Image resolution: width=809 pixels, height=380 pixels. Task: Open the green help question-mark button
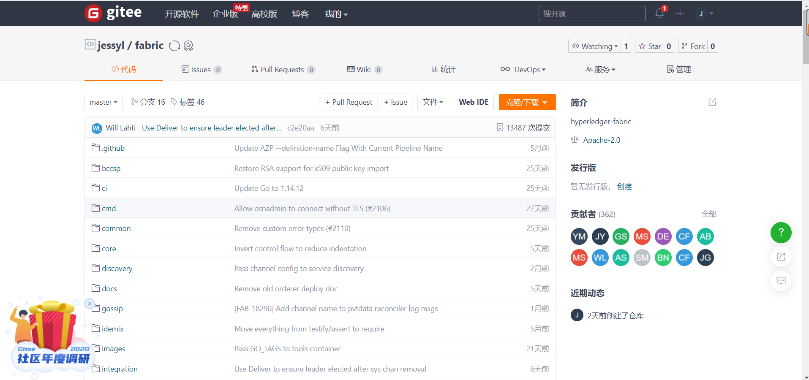(x=781, y=233)
